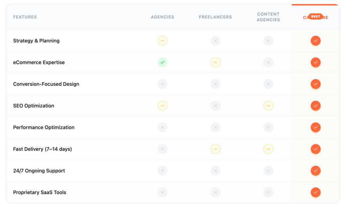Image resolution: width=346 pixels, height=206 pixels.
Task: Click the Features column header
Action: point(25,17)
